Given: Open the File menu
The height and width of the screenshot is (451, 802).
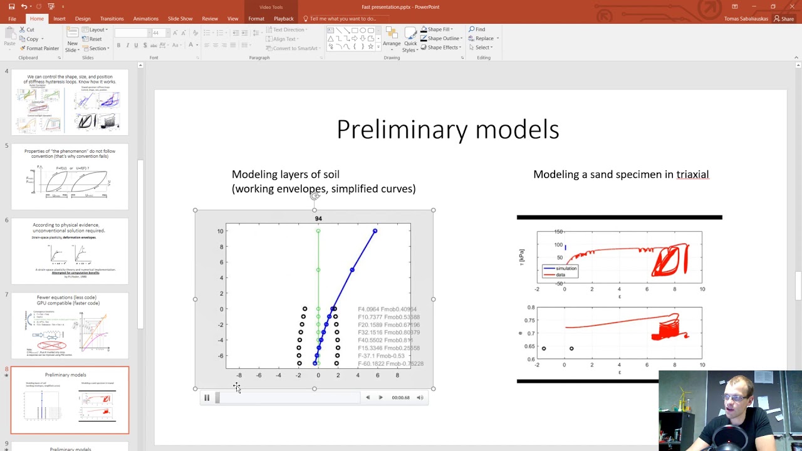Looking at the screenshot, I should [x=12, y=19].
